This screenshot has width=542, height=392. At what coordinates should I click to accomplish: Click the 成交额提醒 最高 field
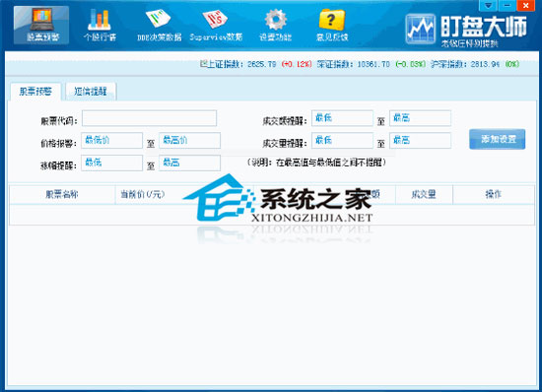[420, 118]
